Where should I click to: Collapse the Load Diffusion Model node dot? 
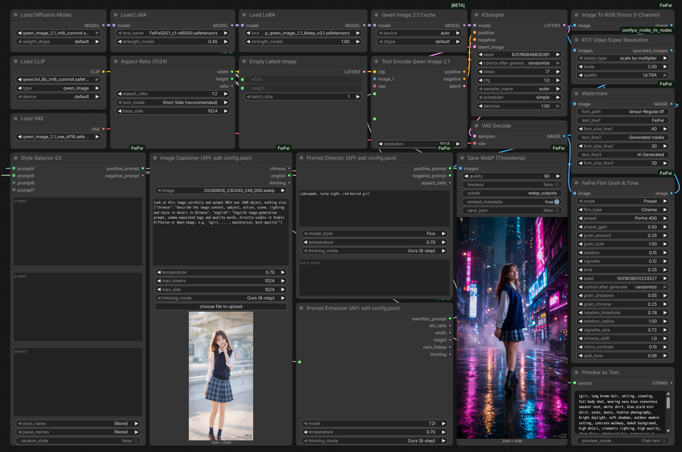[15, 15]
